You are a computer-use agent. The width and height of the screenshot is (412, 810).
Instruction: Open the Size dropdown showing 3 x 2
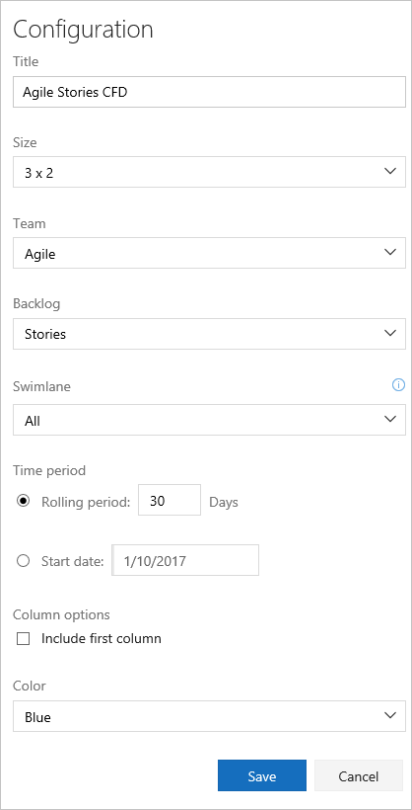point(209,172)
